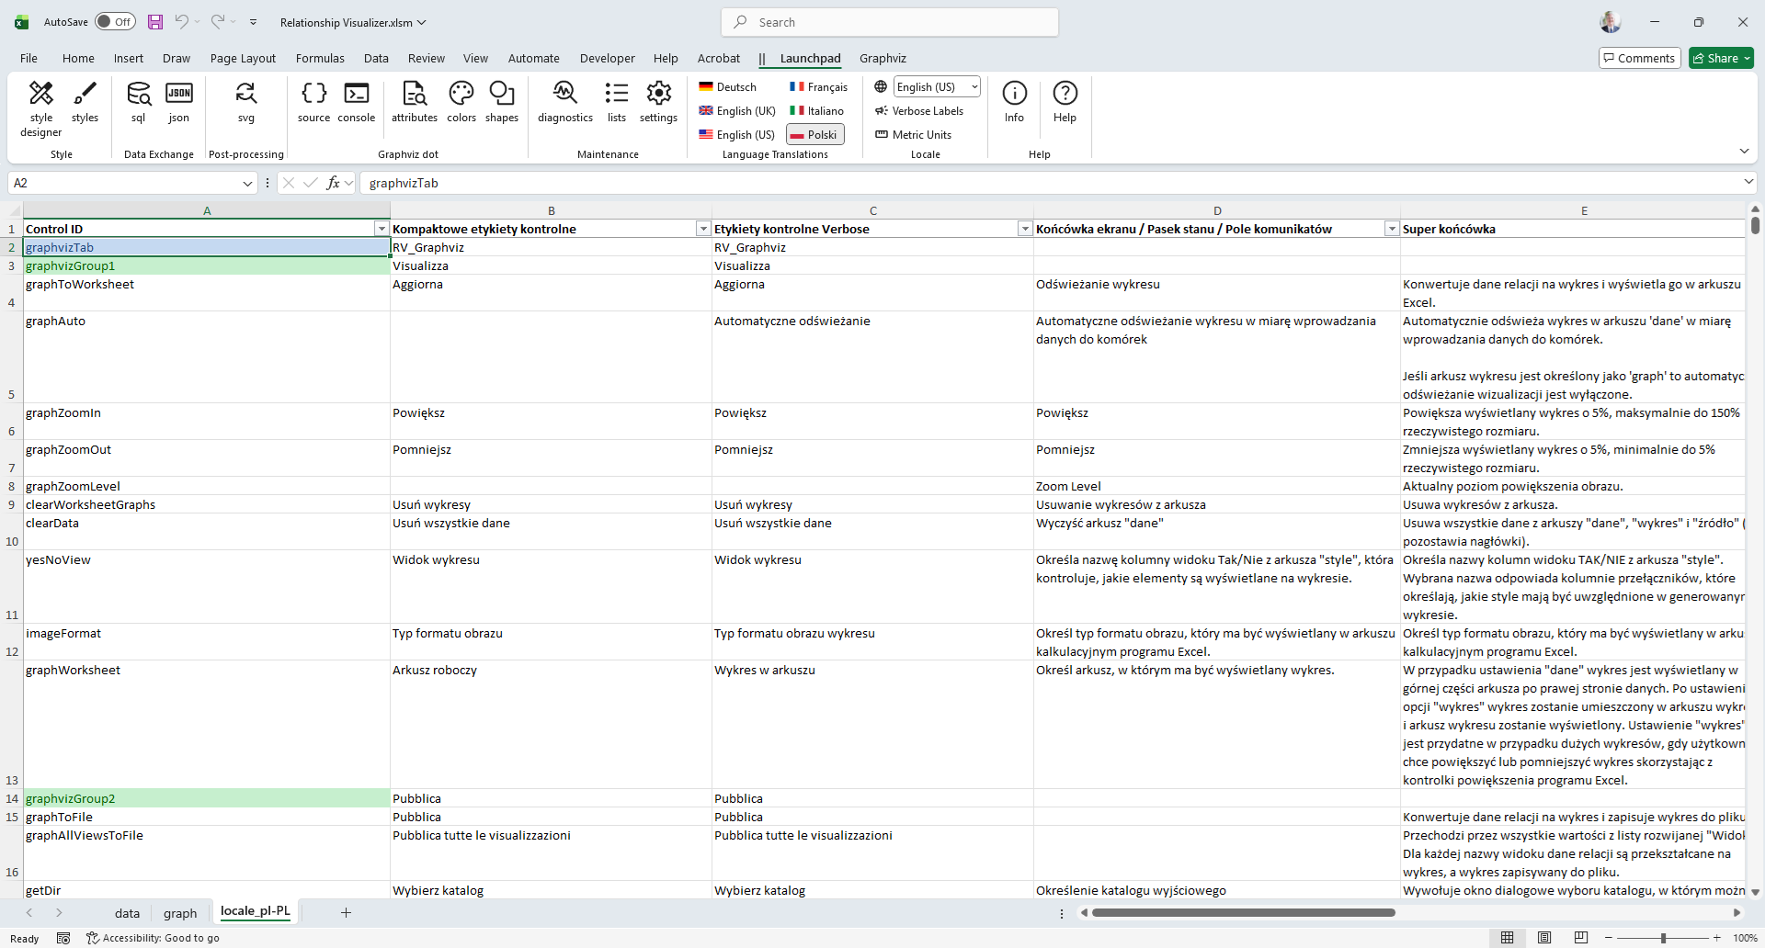
Task: Click the Search box in title bar
Action: click(x=890, y=22)
